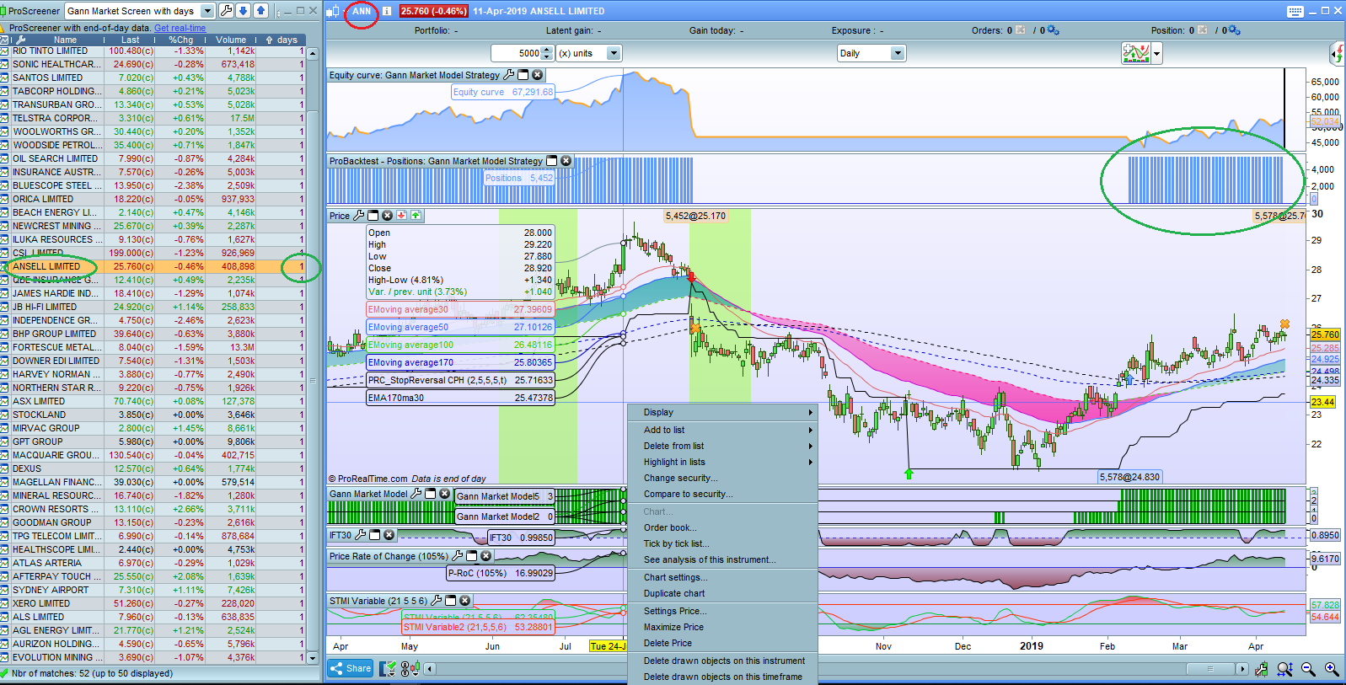Select Delete Price menu entry
Image resolution: width=1346 pixels, height=685 pixels.
pyautogui.click(x=723, y=643)
